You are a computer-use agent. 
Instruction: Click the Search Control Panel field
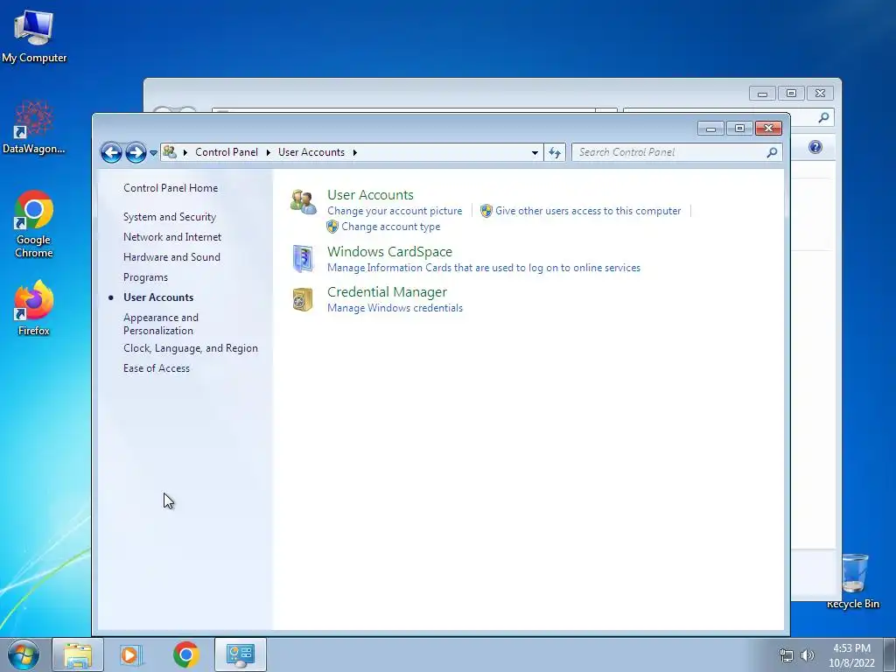pyautogui.click(x=676, y=152)
